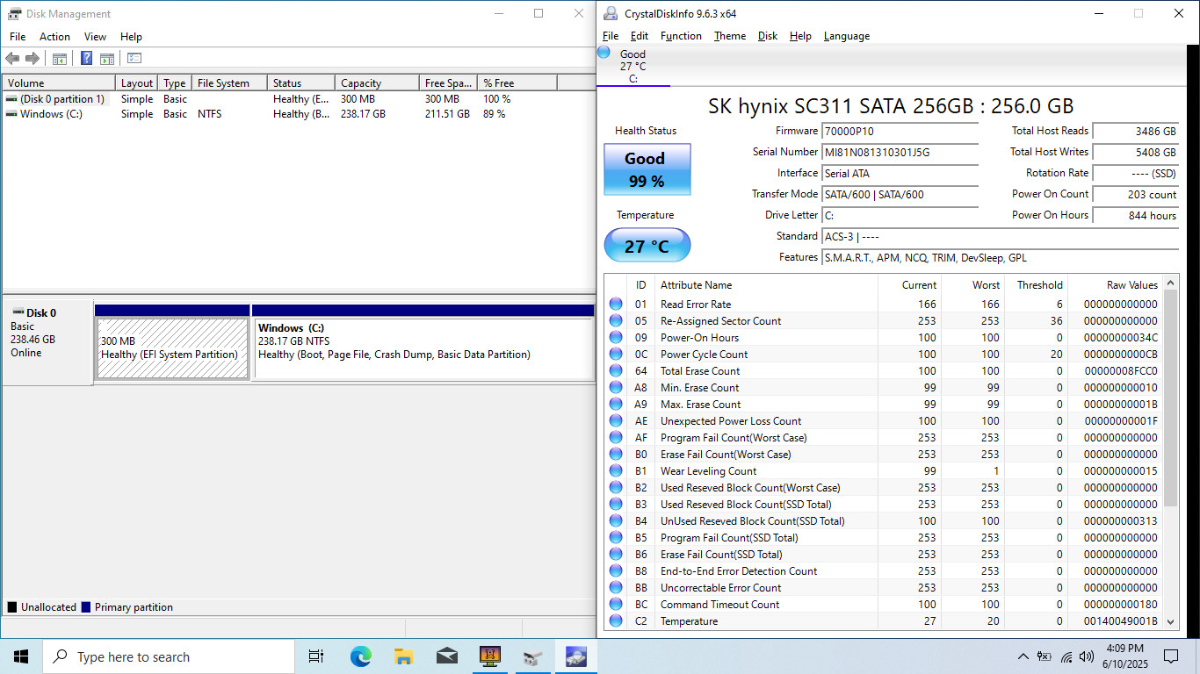Open Microsoft Edge from the taskbar
Screen dimensions: 1200x674
point(360,656)
